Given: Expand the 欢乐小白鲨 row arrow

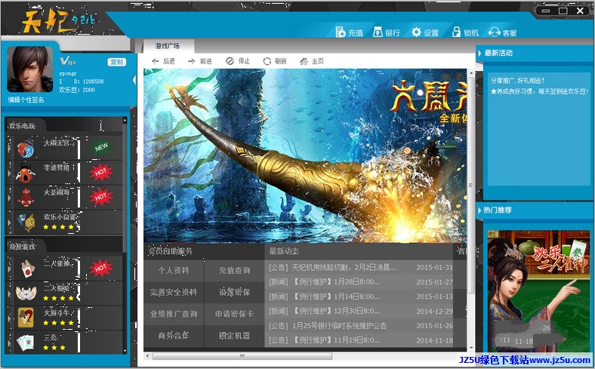Looking at the screenshot, I should [10, 223].
